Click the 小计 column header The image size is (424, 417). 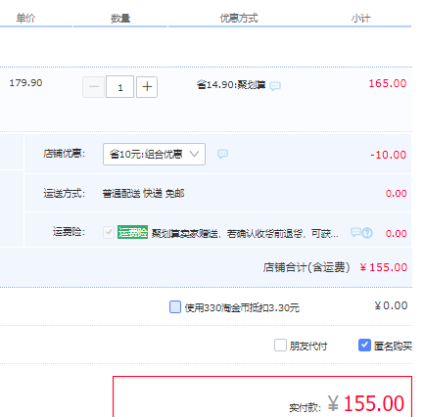361,19
